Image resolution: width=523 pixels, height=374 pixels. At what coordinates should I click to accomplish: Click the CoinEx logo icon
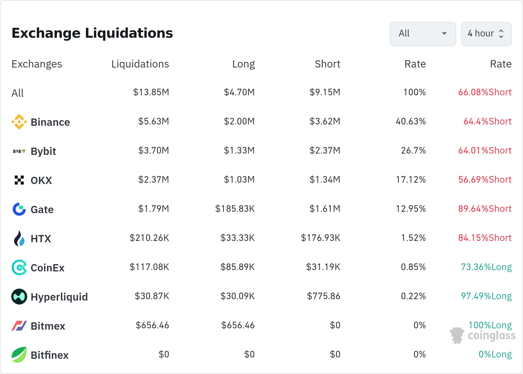(19, 267)
